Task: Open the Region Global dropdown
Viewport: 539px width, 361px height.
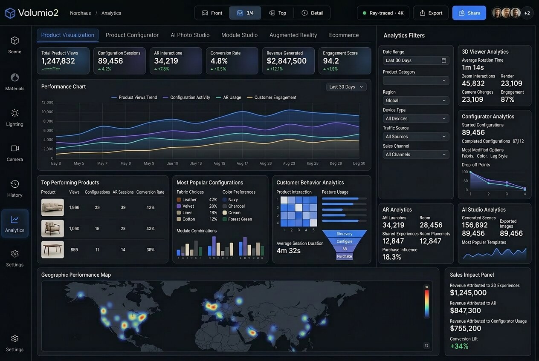Action: (x=416, y=100)
